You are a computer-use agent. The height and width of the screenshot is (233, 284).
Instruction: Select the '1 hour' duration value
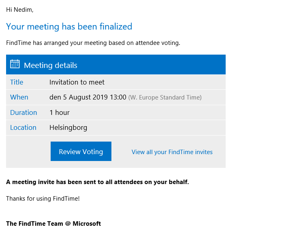click(60, 112)
